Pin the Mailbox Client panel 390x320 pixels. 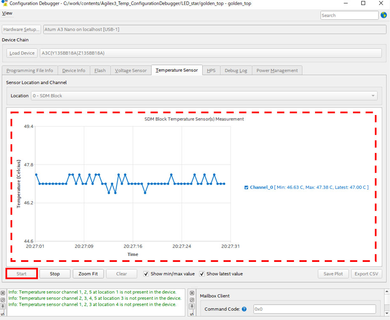pos(191,306)
